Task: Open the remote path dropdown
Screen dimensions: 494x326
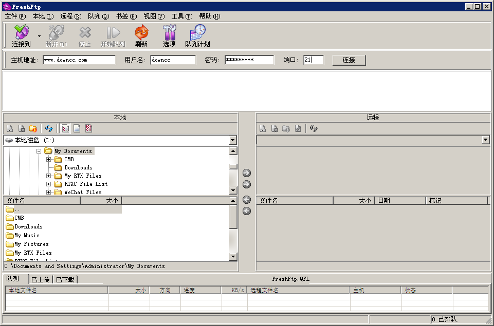Action: 484,139
